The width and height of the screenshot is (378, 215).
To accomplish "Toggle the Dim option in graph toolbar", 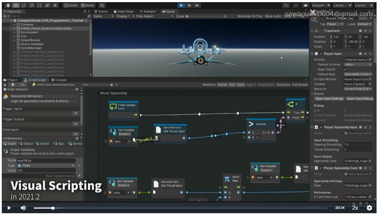I will (x=232, y=85).
